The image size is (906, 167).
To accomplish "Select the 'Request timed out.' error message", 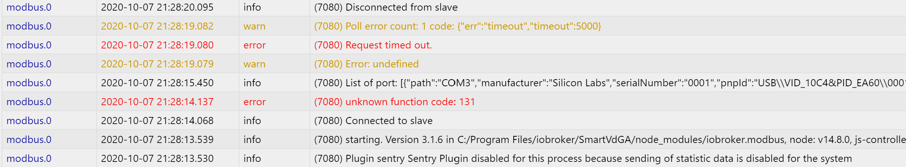I will tap(373, 45).
